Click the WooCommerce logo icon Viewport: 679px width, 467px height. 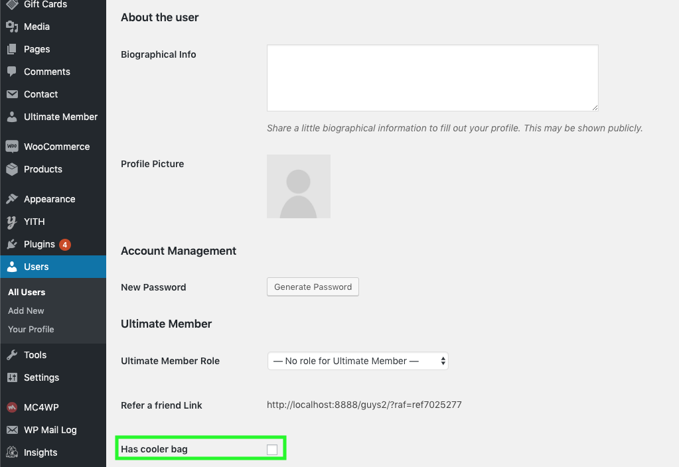click(x=11, y=147)
